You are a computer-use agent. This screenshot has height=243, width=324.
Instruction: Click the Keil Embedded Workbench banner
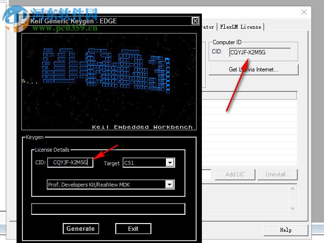coord(109,82)
